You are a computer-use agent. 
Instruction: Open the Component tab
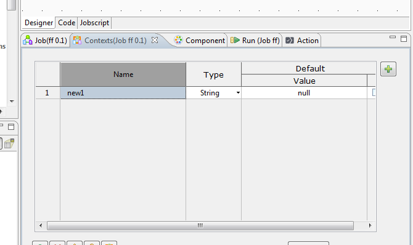pos(200,40)
